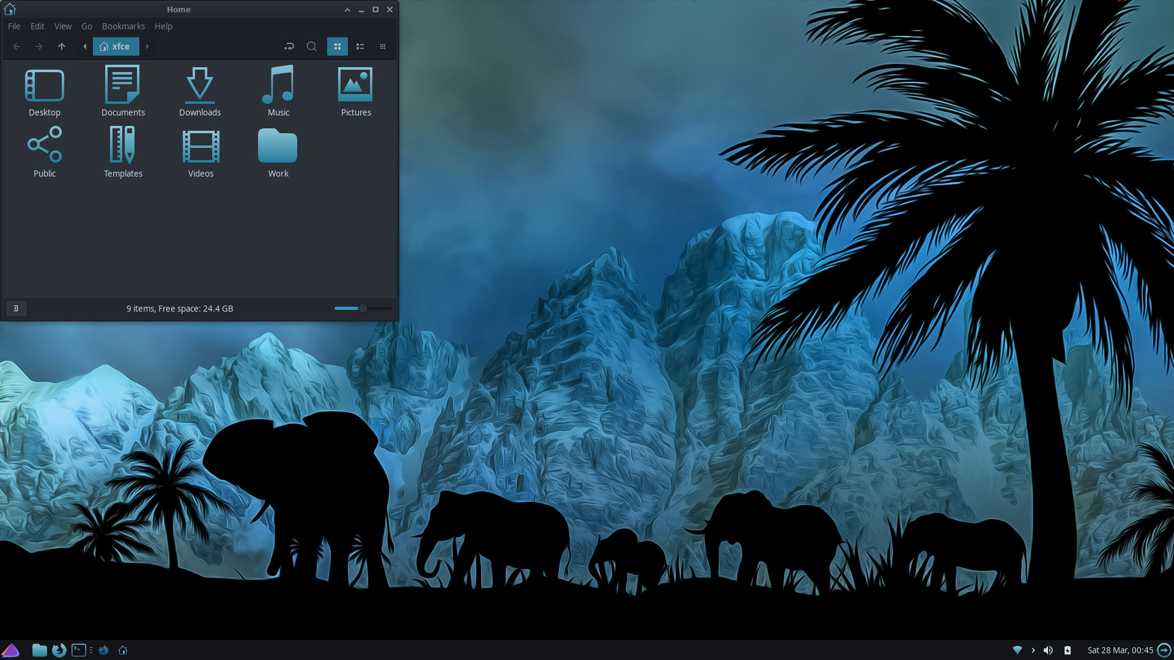Click the date and time clock
The height and width of the screenshot is (660, 1174).
click(x=1120, y=650)
